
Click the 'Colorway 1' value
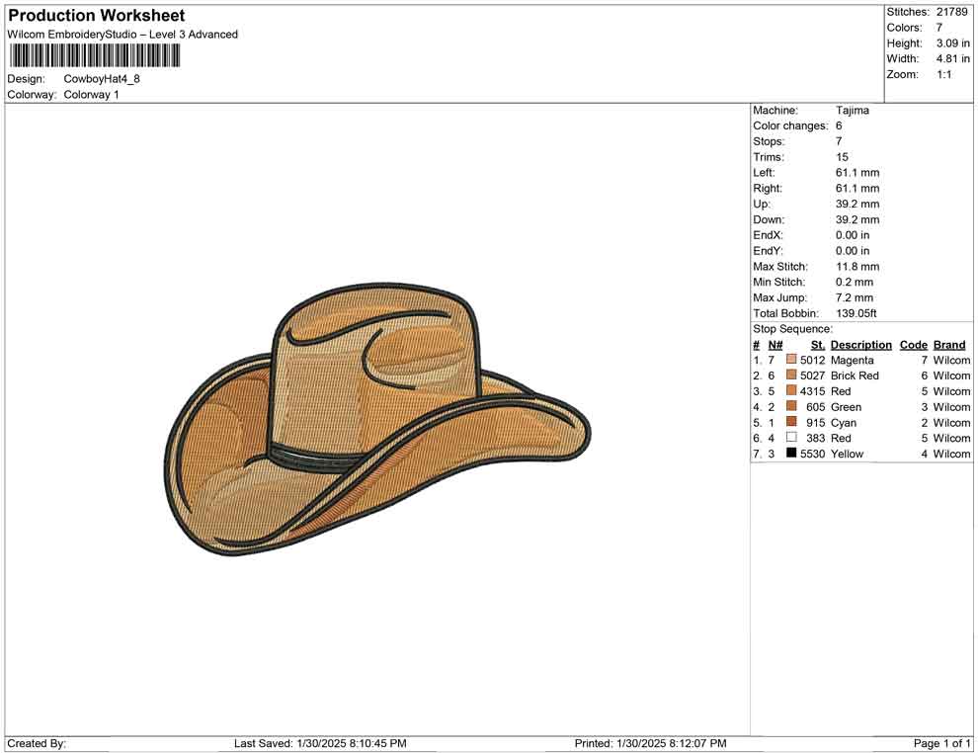(91, 95)
